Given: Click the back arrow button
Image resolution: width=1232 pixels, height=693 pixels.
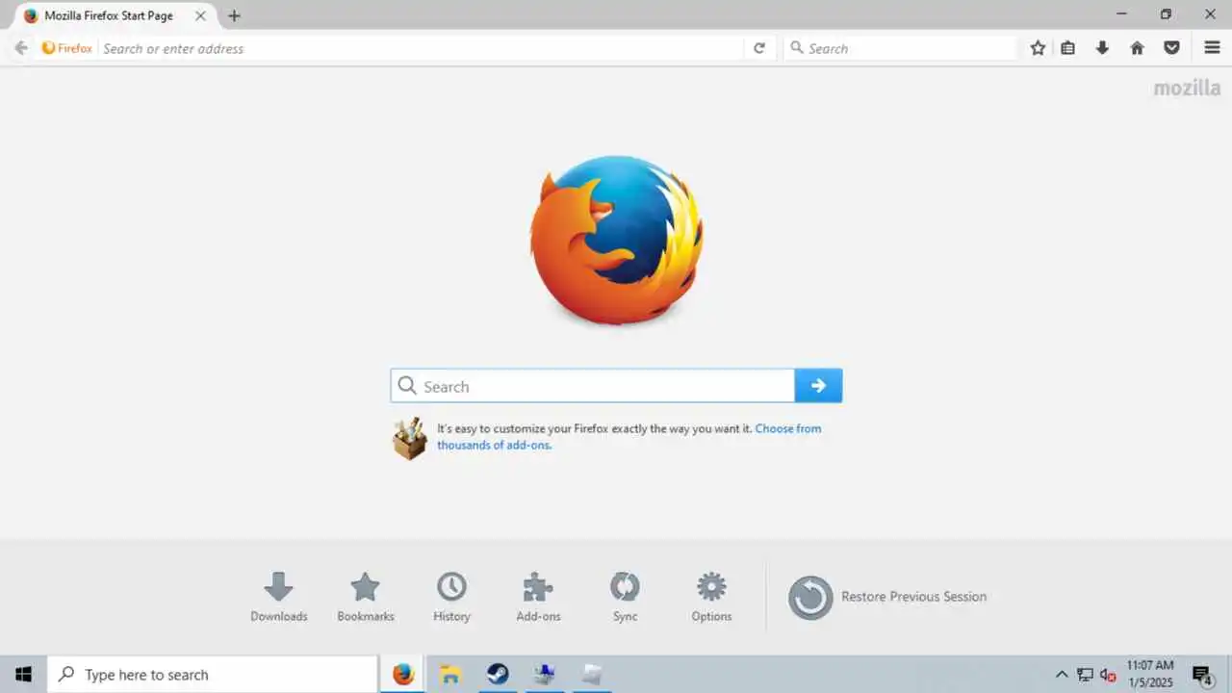Looking at the screenshot, I should point(21,48).
